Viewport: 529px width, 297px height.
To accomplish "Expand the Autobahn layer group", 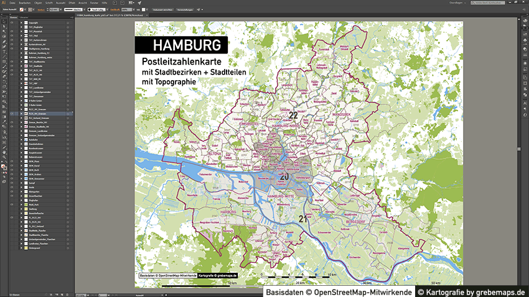I will (21, 140).
